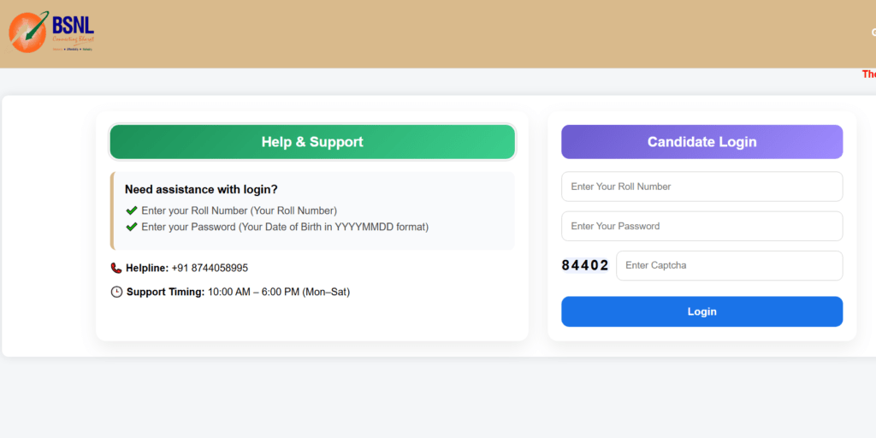Click the clock icon beside Support Timing
The height and width of the screenshot is (438, 876).
116,292
